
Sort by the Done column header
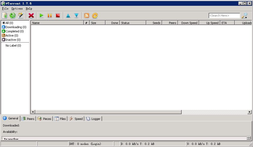(112, 23)
